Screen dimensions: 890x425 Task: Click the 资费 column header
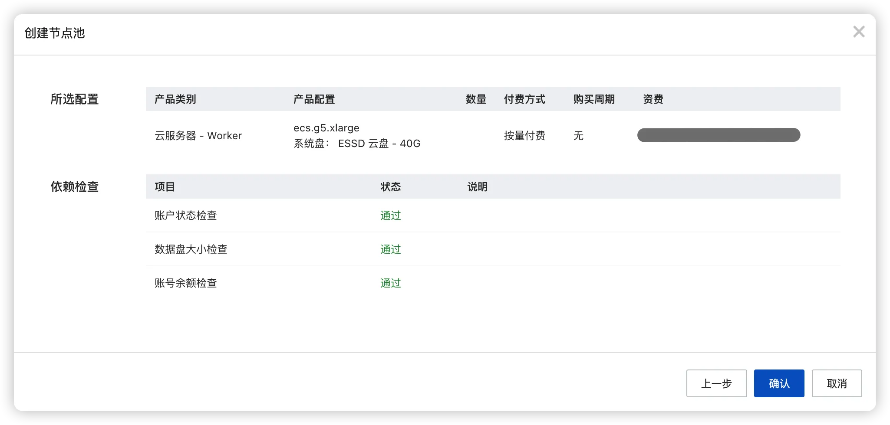click(x=653, y=99)
